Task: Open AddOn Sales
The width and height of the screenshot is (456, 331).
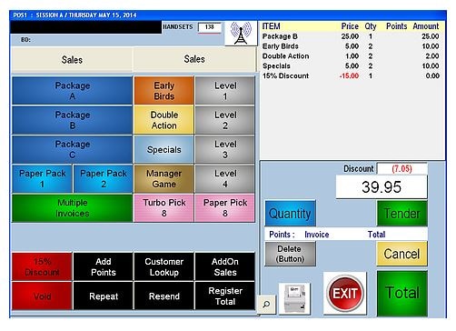Action: (225, 266)
